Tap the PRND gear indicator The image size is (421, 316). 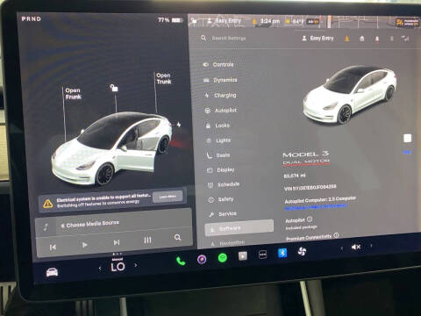31,18
